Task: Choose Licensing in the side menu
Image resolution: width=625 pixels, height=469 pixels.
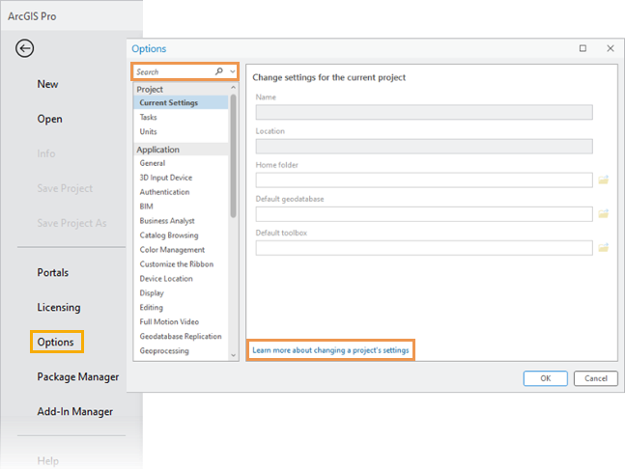Action: 59,307
